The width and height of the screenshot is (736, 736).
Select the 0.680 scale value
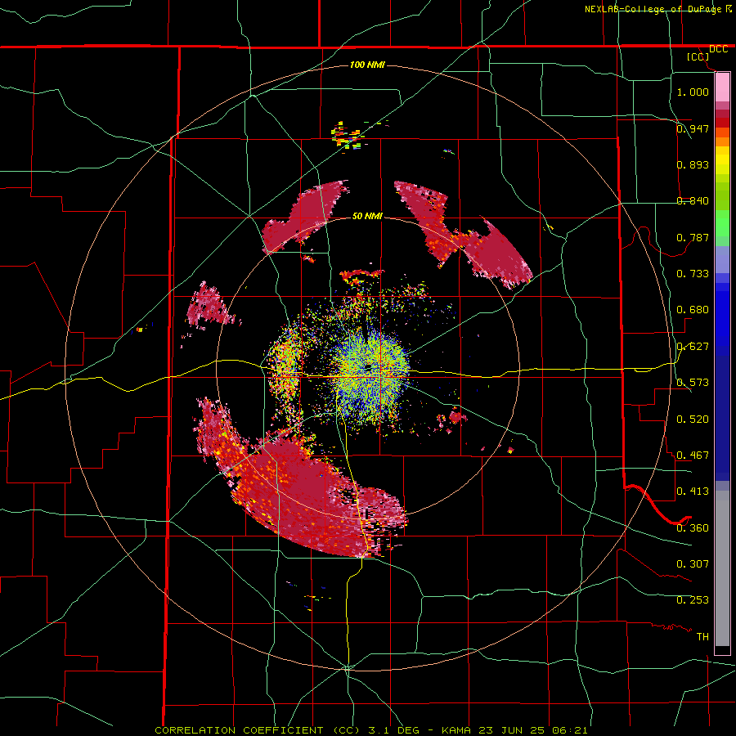tap(693, 310)
